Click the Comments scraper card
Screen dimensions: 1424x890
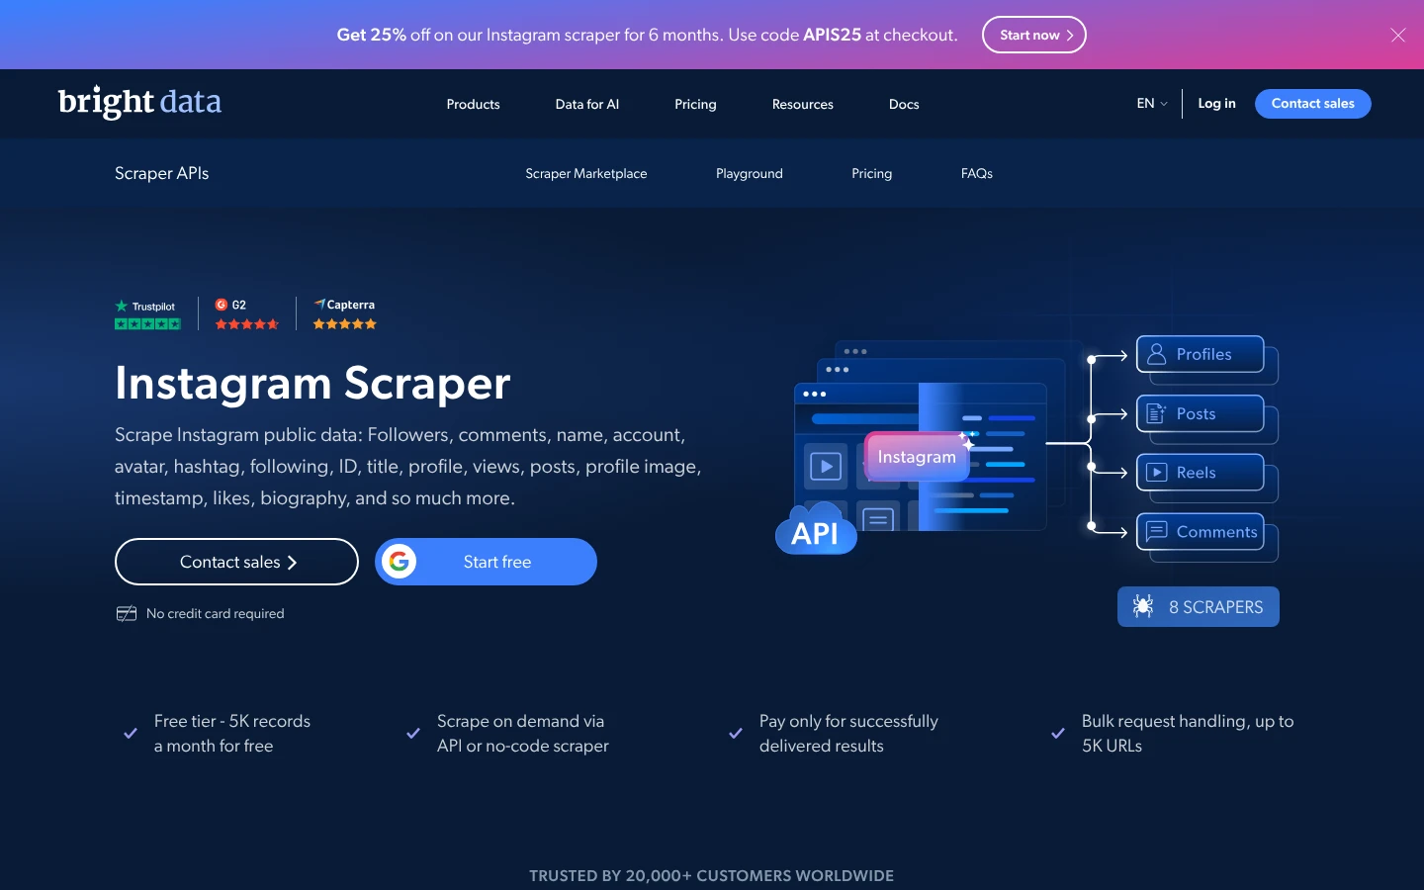[x=1201, y=532]
